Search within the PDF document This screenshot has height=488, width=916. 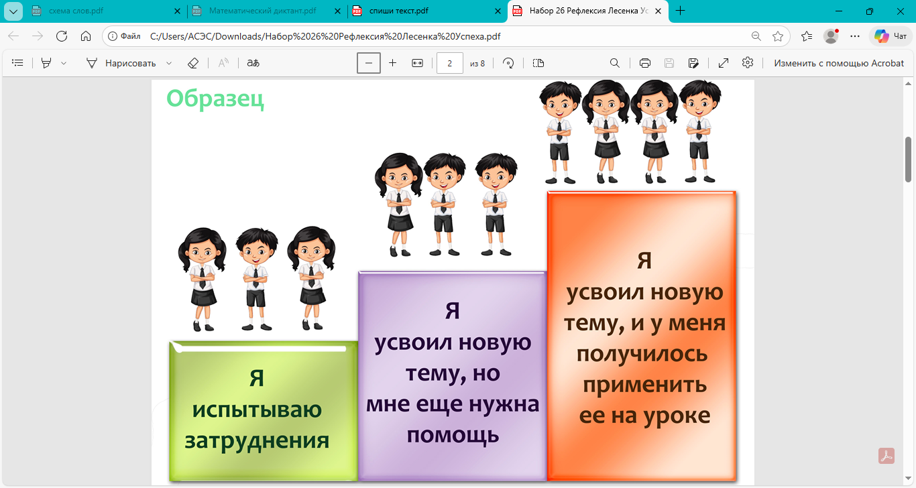[614, 63]
